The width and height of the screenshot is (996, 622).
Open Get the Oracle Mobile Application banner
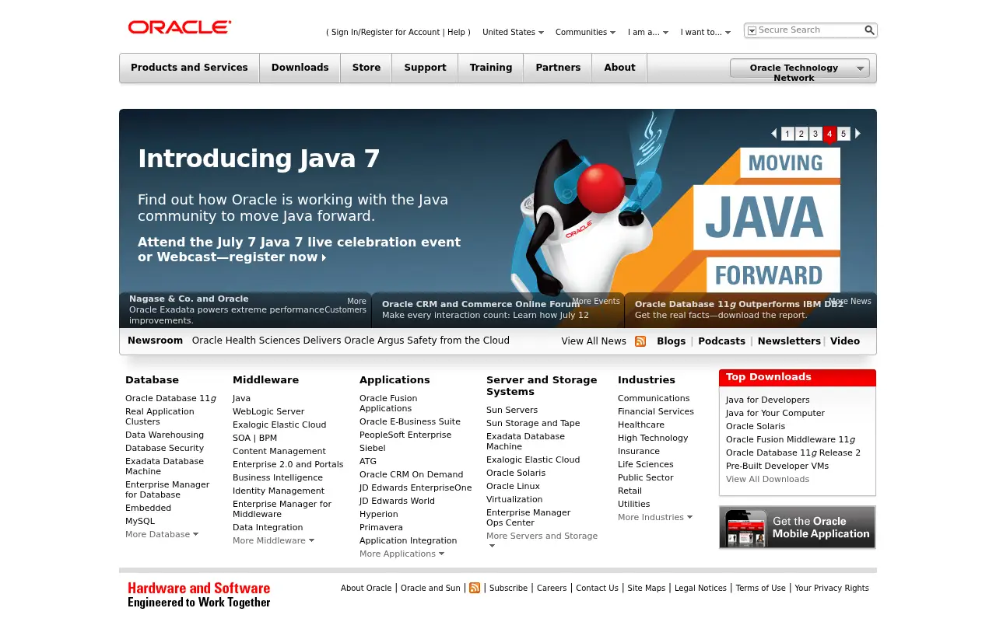pos(798,527)
